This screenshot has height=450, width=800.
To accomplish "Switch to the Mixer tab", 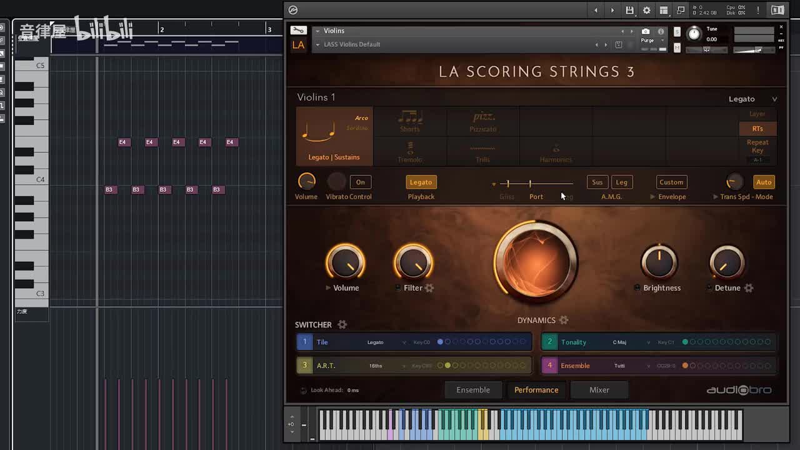I will [599, 390].
